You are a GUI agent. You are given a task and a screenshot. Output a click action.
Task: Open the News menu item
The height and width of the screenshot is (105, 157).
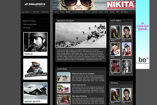point(101,12)
